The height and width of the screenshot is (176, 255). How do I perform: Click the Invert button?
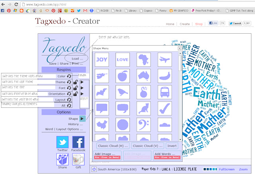[x=172, y=146]
